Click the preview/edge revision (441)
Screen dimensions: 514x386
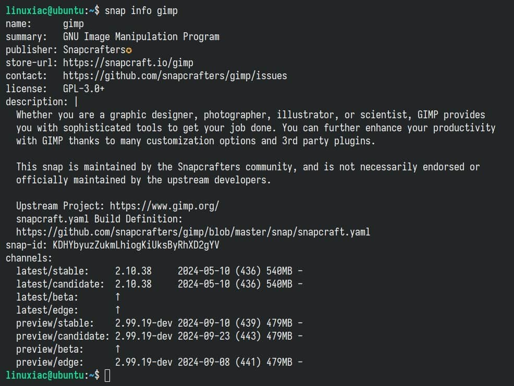point(248,362)
